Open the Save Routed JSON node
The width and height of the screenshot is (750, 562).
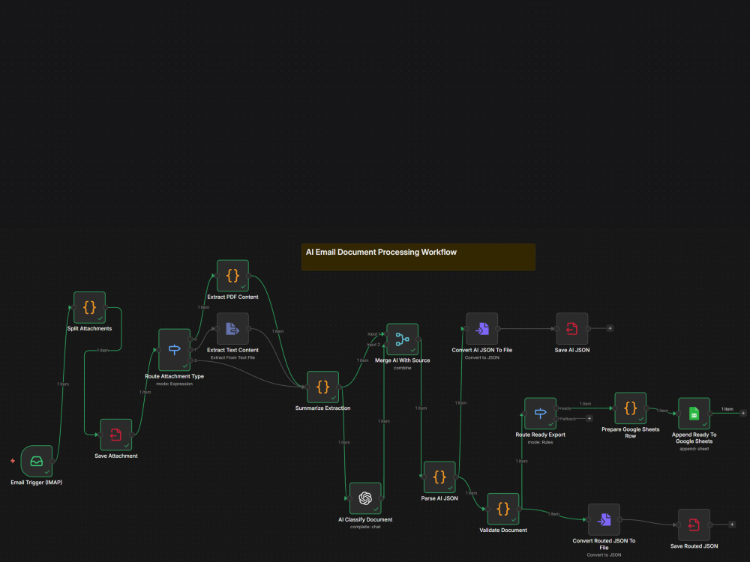click(x=694, y=525)
